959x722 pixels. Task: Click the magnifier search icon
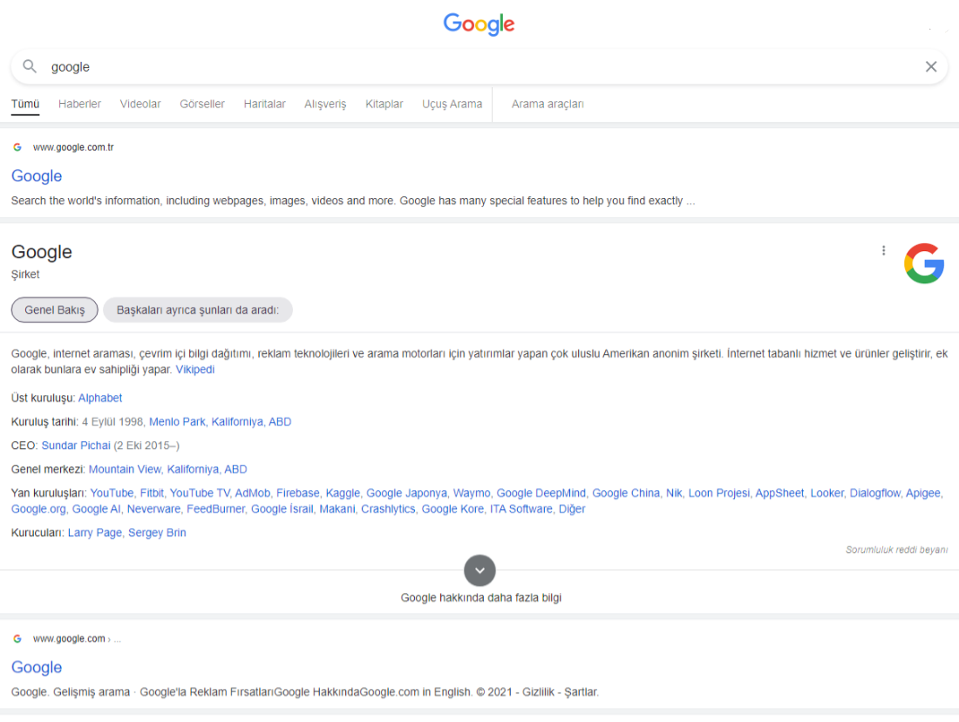click(30, 66)
